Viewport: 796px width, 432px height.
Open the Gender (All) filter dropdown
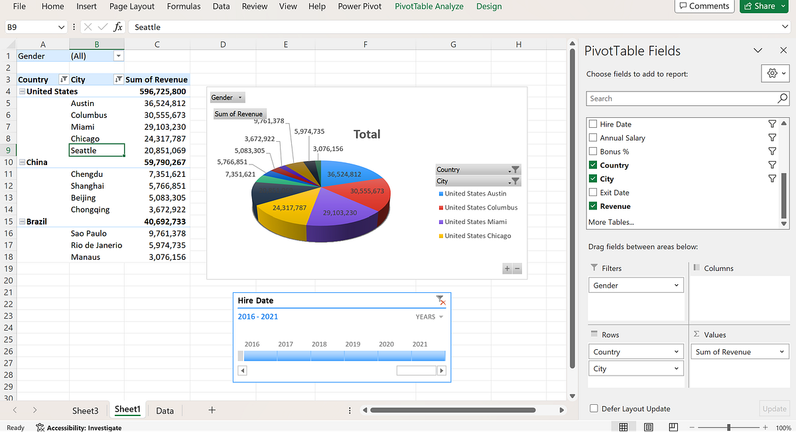[x=117, y=56]
